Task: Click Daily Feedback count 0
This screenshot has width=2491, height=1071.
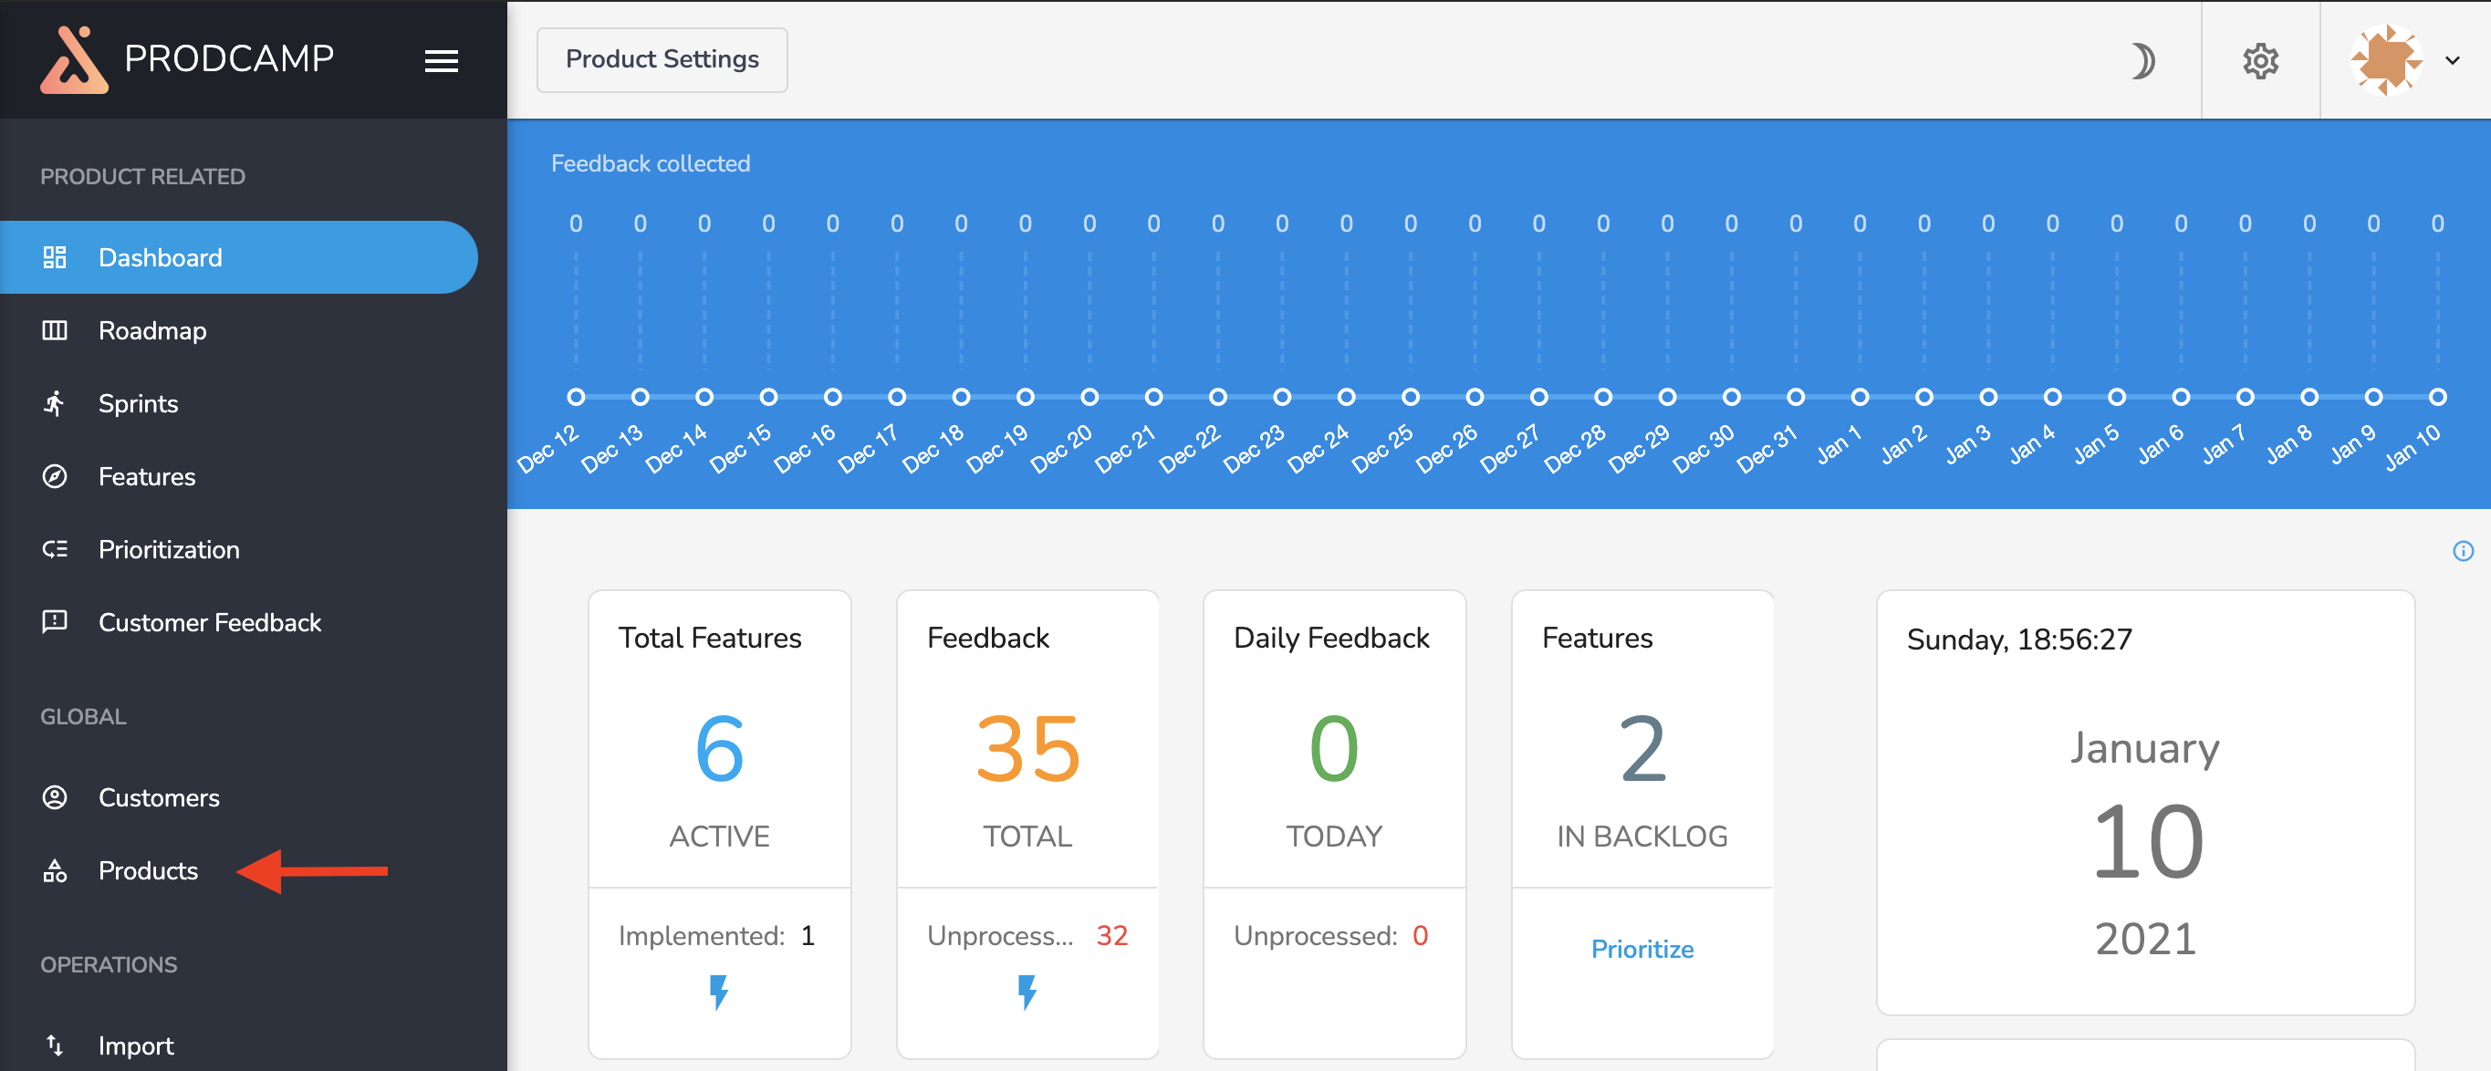Action: pyautogui.click(x=1333, y=749)
